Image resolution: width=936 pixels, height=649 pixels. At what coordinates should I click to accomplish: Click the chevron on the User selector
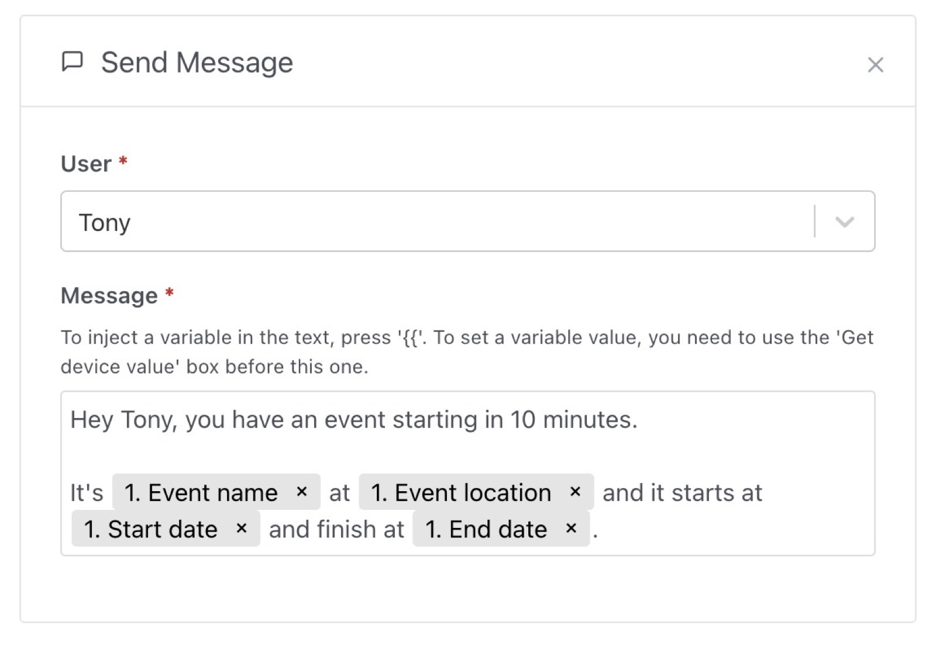coord(844,222)
